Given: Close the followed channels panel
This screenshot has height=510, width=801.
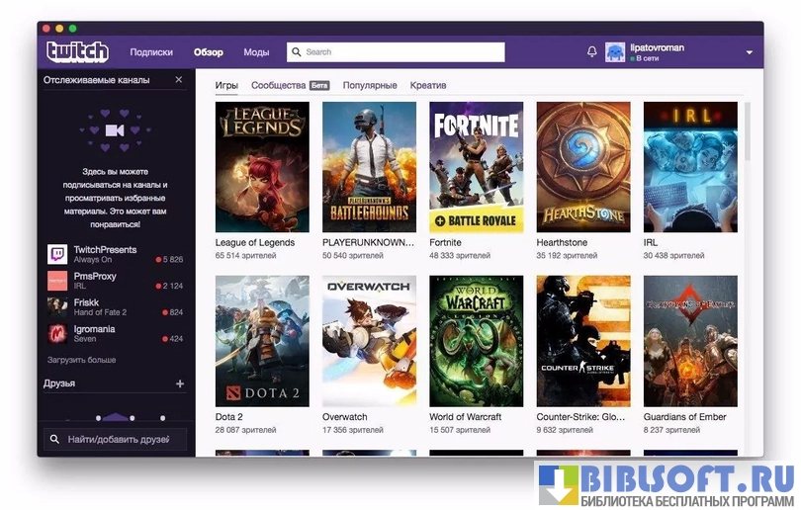Looking at the screenshot, I should (x=179, y=79).
